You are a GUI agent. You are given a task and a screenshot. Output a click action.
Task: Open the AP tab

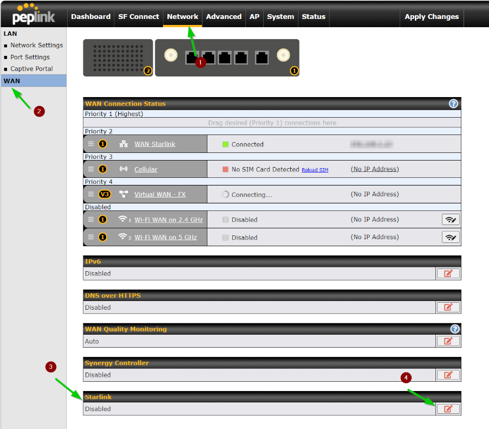pos(254,17)
